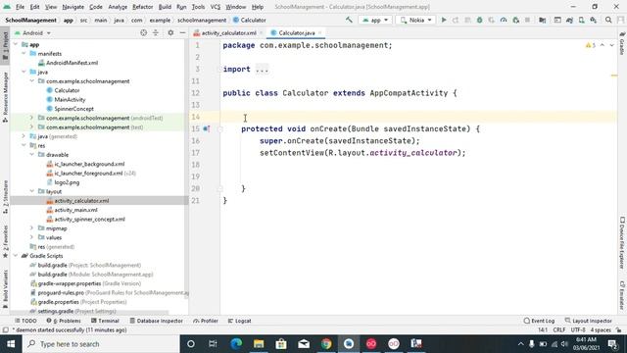This screenshot has width=627, height=353.
Task: Click the override gutter icon on line 15
Action: 207,128
